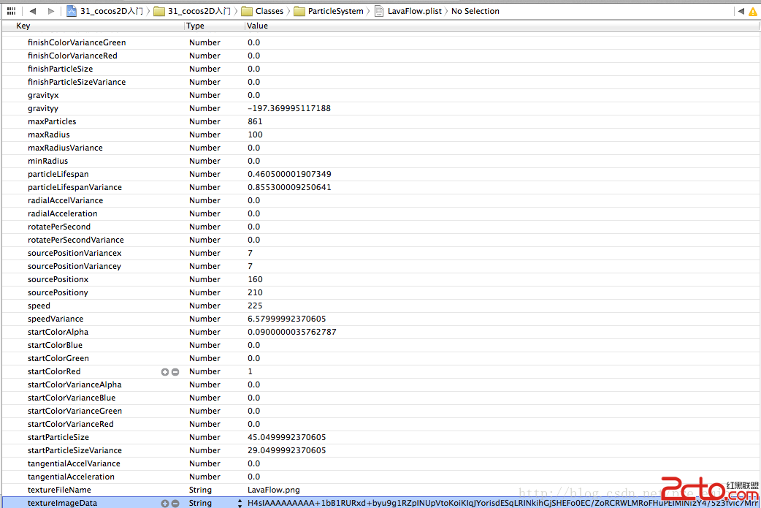Go forward in editor history

click(50, 11)
